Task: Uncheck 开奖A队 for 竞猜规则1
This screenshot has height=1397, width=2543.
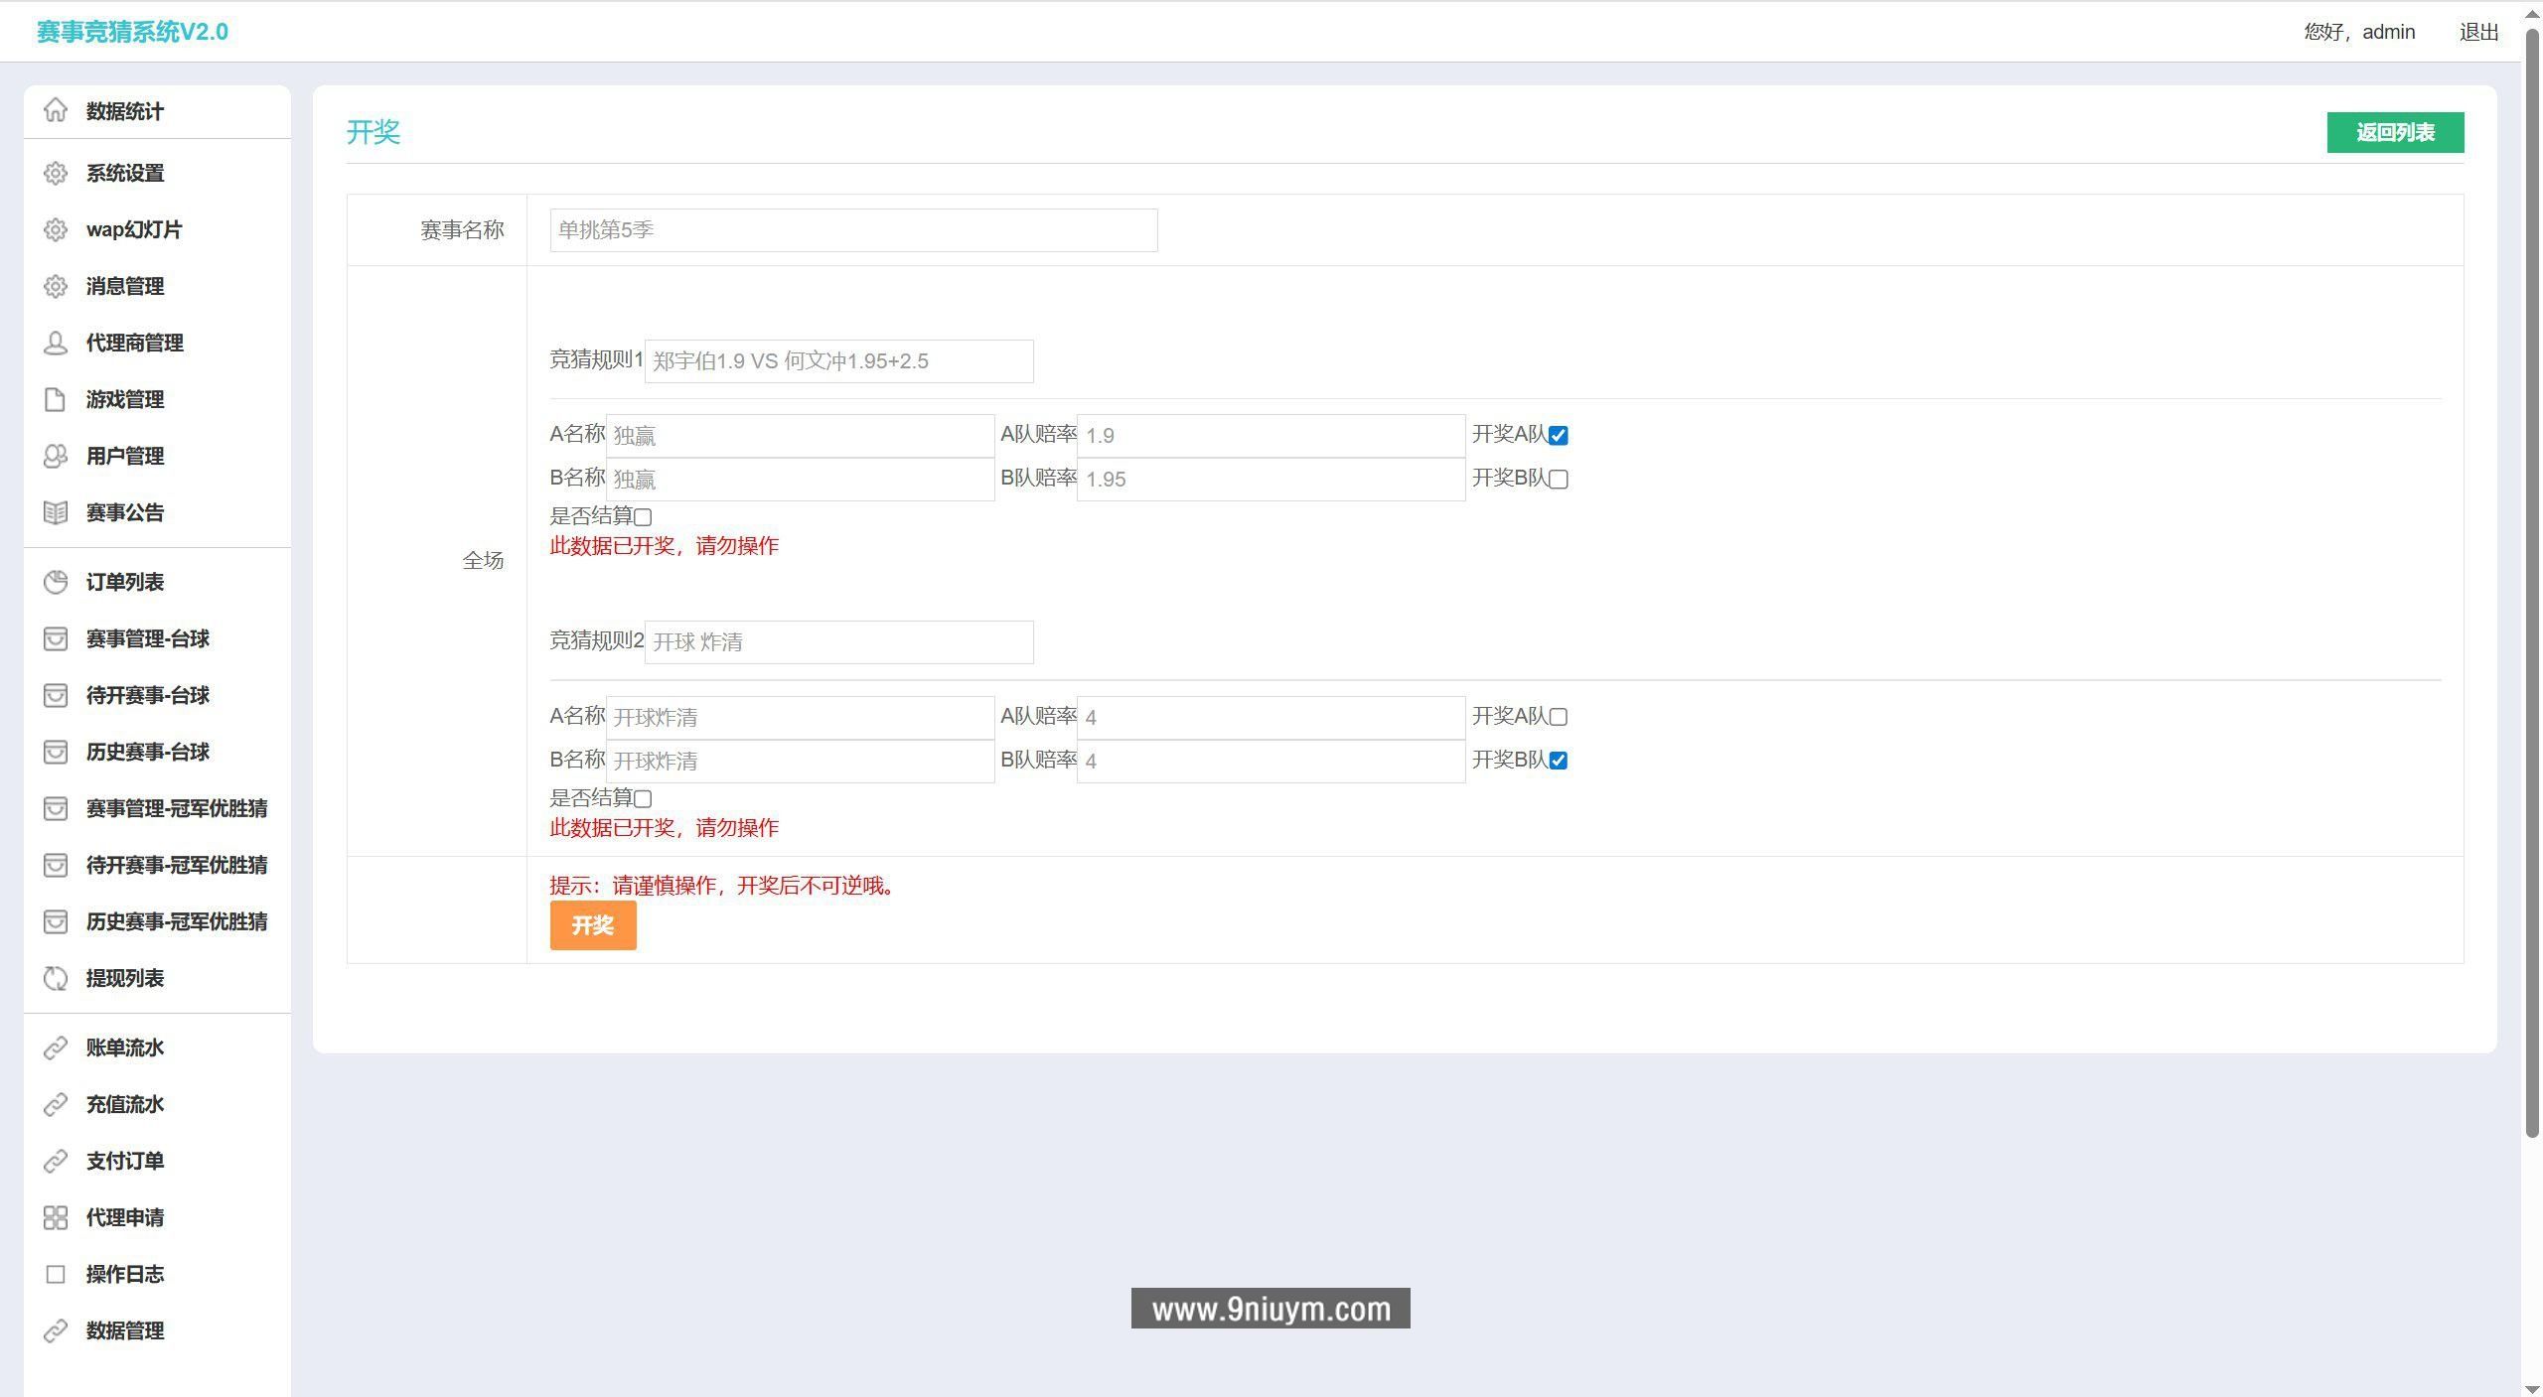Action: 1558,436
